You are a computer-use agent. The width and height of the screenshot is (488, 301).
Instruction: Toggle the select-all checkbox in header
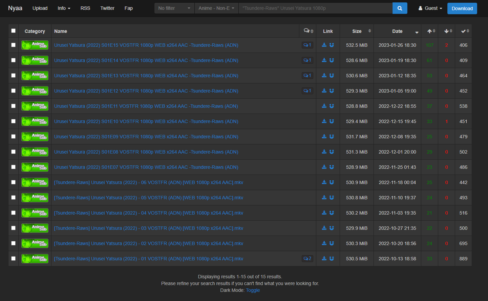click(x=13, y=31)
